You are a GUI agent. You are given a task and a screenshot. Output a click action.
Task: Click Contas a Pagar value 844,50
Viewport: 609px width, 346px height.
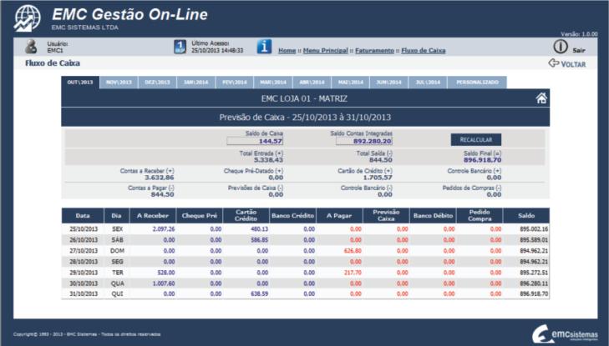click(x=162, y=194)
